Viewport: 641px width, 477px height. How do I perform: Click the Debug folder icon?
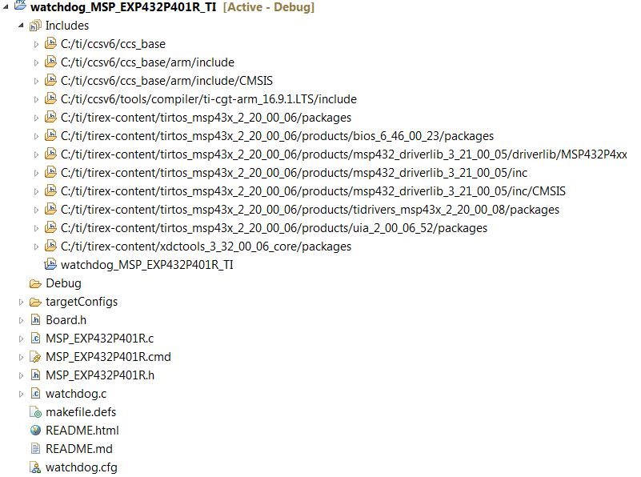tap(35, 283)
